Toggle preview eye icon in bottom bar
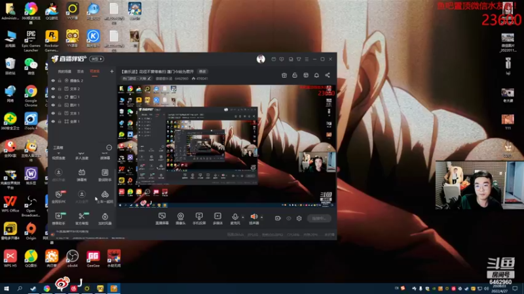Image resolution: width=524 pixels, height=294 pixels. coord(288,218)
